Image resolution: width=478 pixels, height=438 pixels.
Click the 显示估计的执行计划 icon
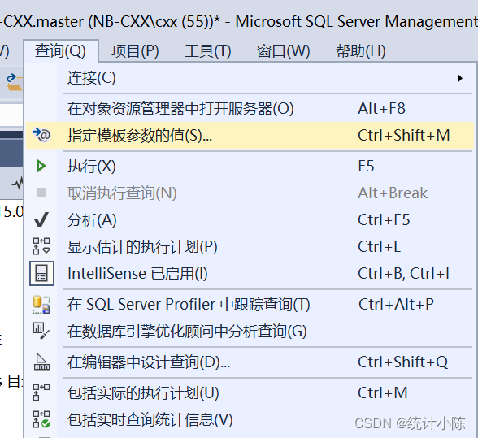[x=41, y=246]
